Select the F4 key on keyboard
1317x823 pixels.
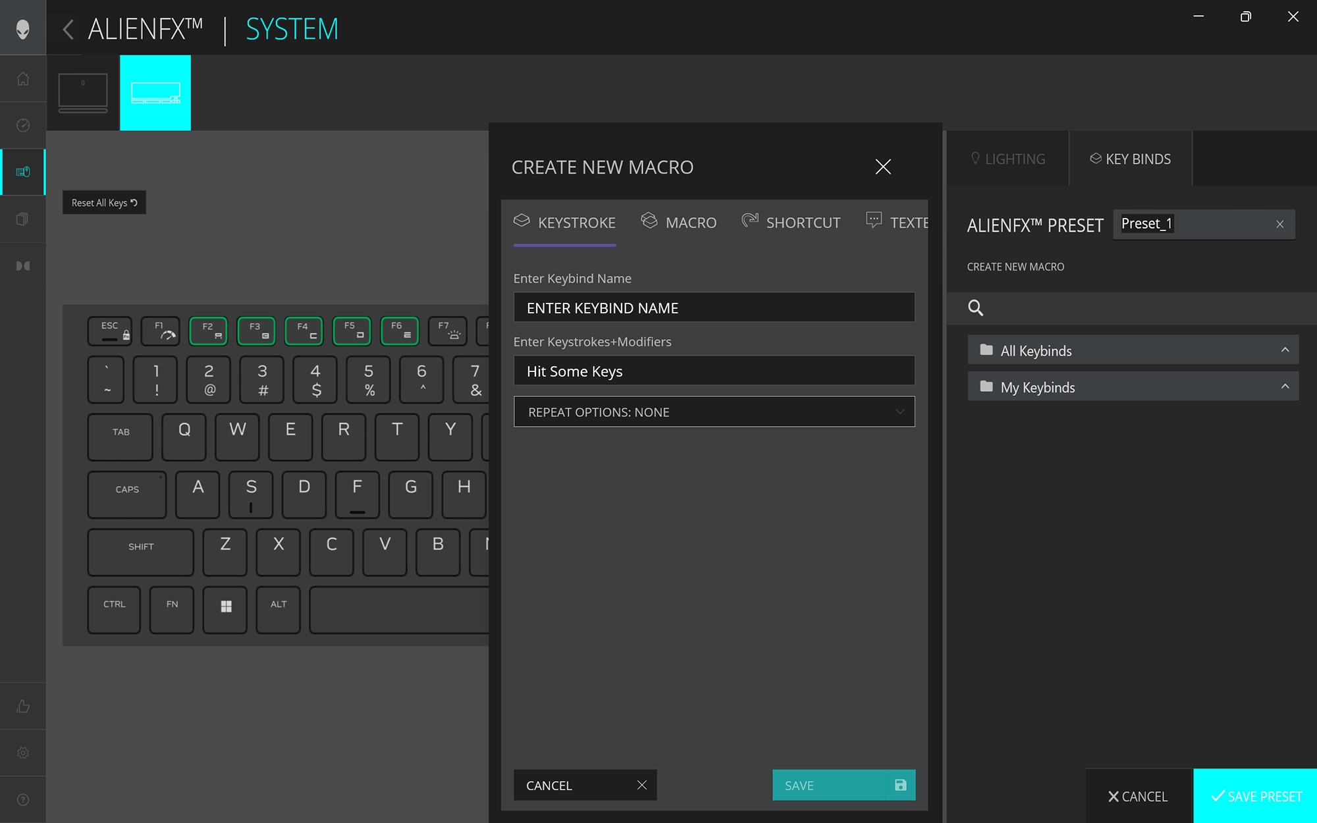point(304,331)
